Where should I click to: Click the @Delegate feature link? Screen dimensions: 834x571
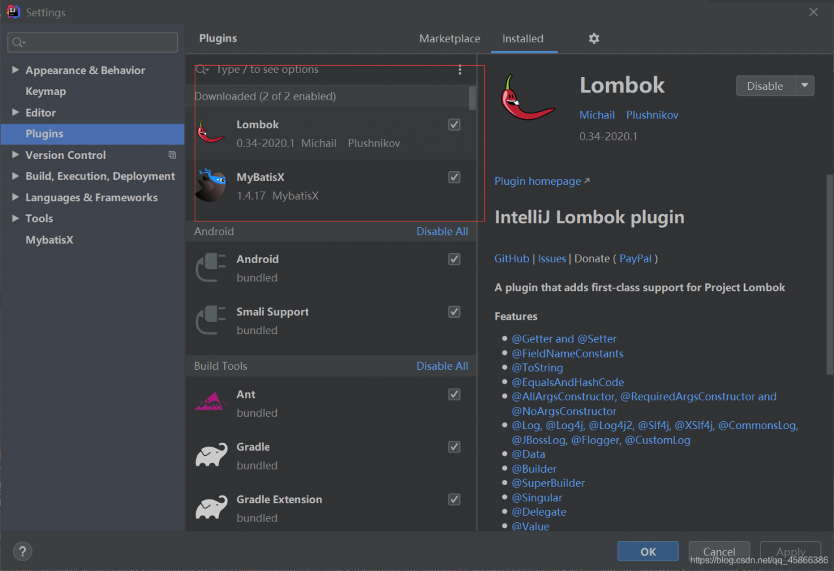(x=539, y=512)
